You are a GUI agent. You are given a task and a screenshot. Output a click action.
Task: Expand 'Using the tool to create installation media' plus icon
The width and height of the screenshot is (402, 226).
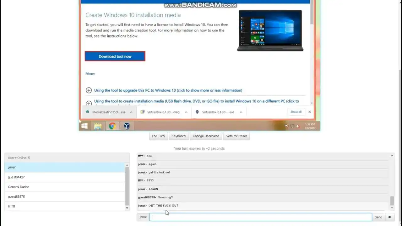(x=89, y=103)
